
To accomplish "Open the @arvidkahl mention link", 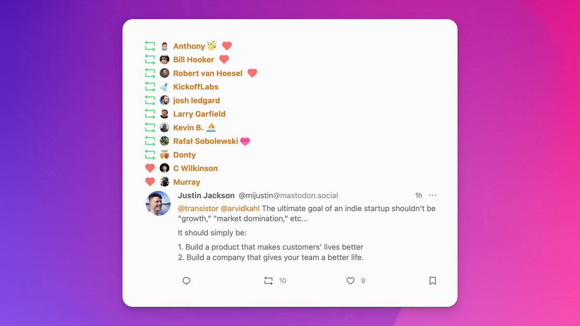I will [x=240, y=209].
